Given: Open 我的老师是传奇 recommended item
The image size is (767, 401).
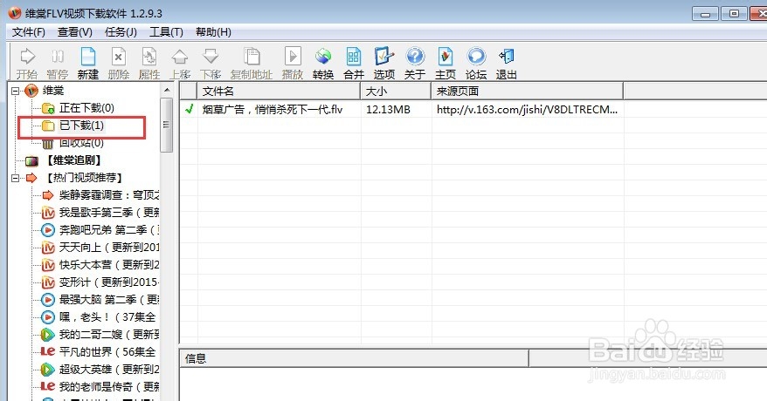Looking at the screenshot, I should coord(109,387).
